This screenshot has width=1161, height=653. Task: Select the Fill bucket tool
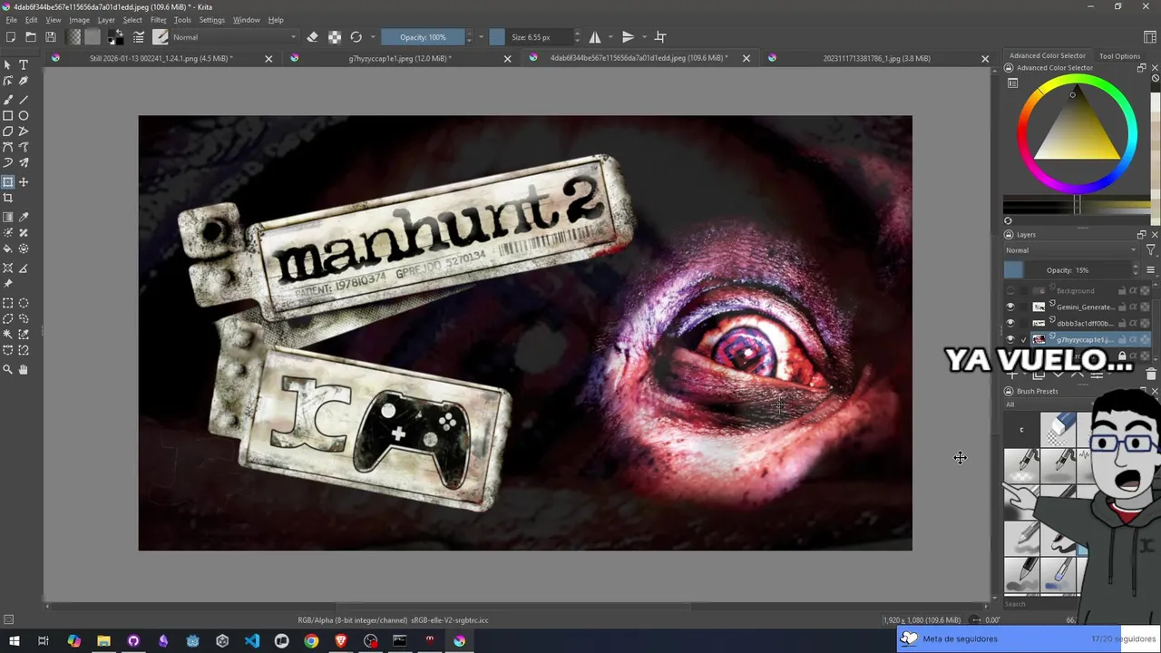pyautogui.click(x=8, y=249)
